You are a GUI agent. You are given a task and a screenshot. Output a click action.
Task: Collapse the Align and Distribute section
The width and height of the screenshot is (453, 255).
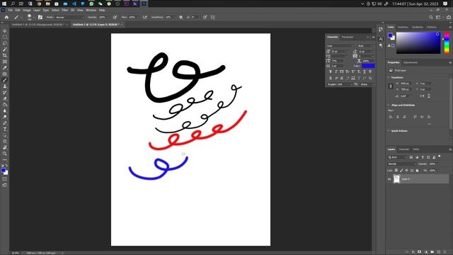coord(389,106)
